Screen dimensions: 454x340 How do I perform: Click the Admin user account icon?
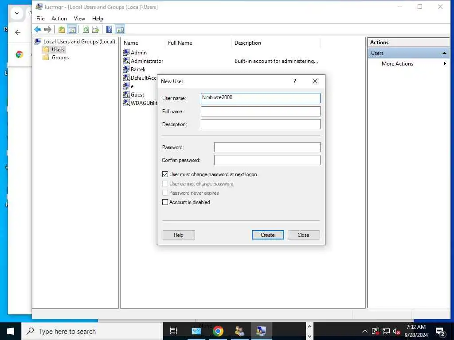click(x=126, y=52)
